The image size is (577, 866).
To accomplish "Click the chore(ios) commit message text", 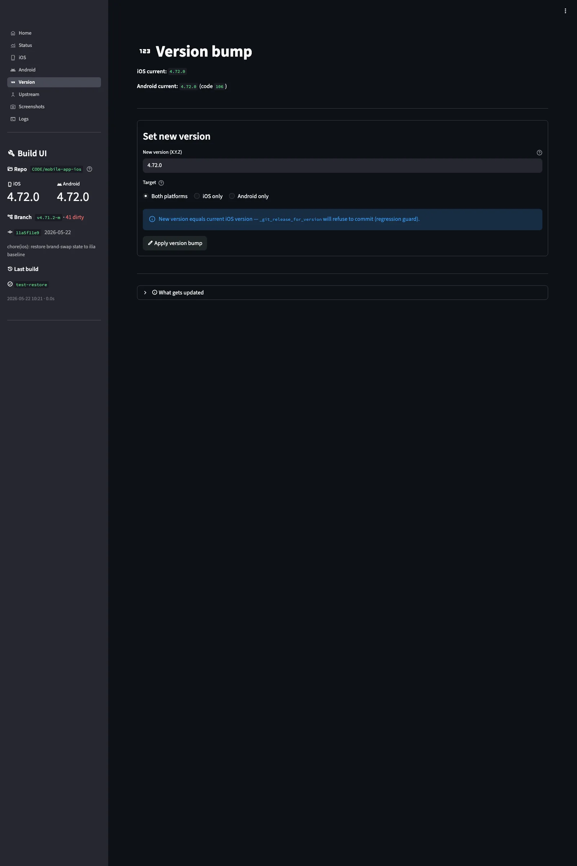I will pos(51,250).
